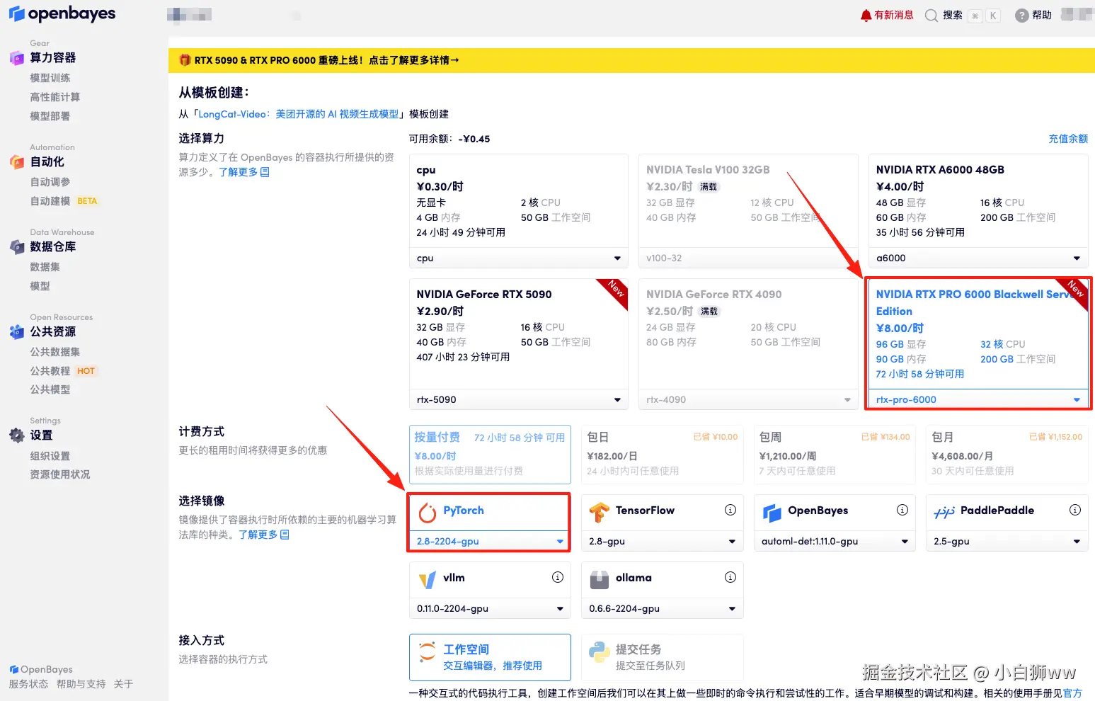The width and height of the screenshot is (1095, 701).
Task: Select the pay-as-you-go billing option
Action: [x=490, y=454]
